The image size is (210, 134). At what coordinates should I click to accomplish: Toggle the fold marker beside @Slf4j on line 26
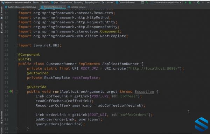point(17,59)
